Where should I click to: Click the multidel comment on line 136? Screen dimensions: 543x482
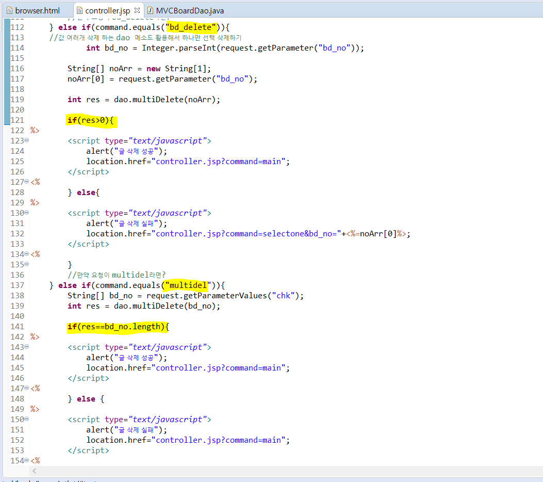click(x=117, y=275)
